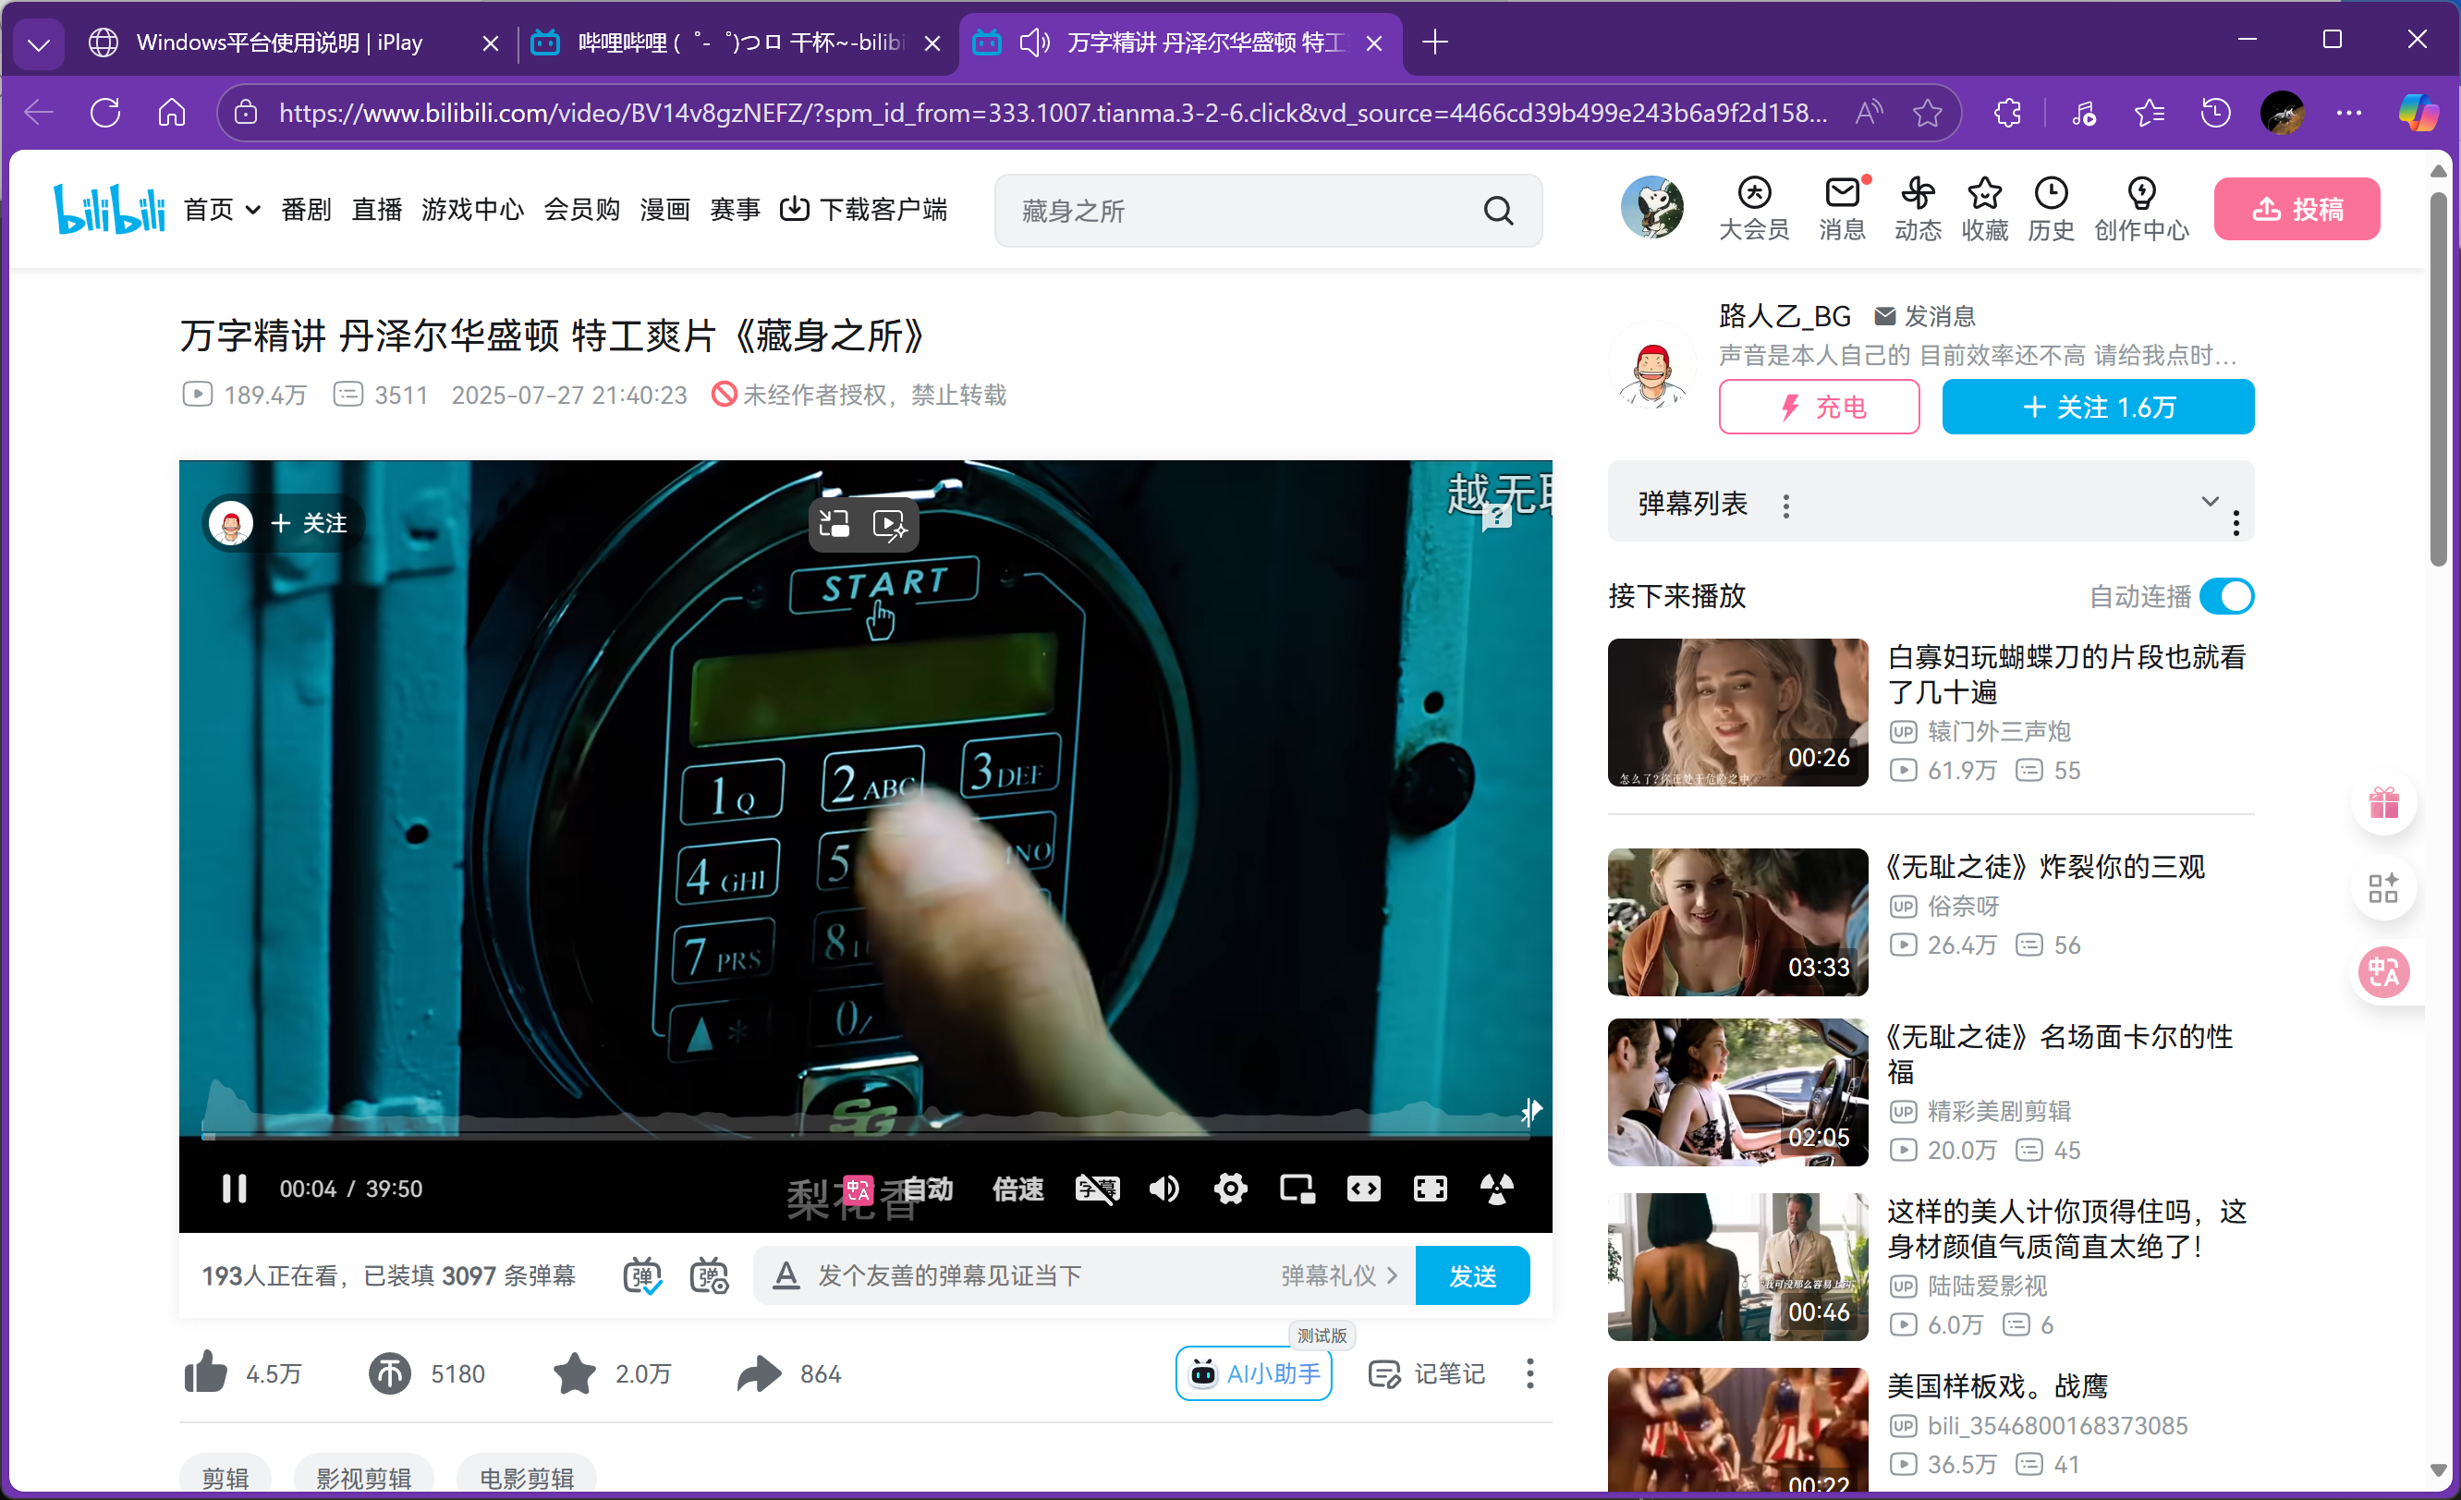
Task: Click the 发送 send danmaku button
Action: [x=1472, y=1275]
